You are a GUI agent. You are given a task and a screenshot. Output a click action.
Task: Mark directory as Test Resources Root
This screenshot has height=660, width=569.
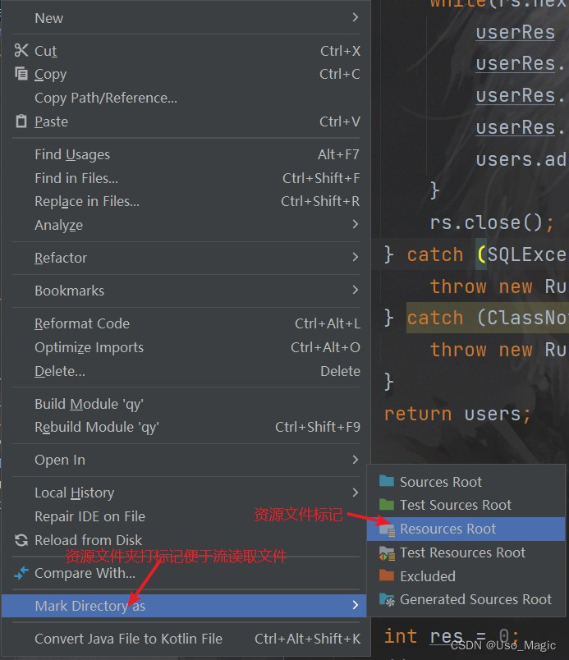pyautogui.click(x=466, y=552)
